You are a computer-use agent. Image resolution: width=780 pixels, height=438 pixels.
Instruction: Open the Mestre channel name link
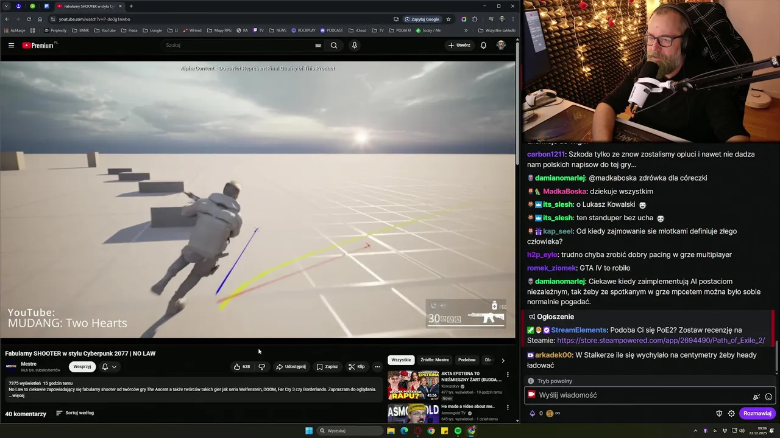click(29, 364)
